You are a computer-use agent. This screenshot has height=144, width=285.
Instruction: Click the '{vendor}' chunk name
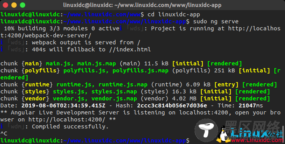[35, 98]
